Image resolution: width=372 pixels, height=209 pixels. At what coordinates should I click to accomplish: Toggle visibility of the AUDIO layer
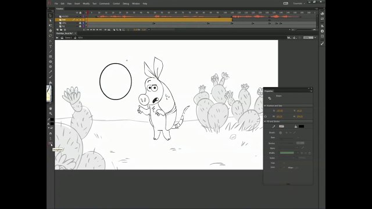click(77, 17)
